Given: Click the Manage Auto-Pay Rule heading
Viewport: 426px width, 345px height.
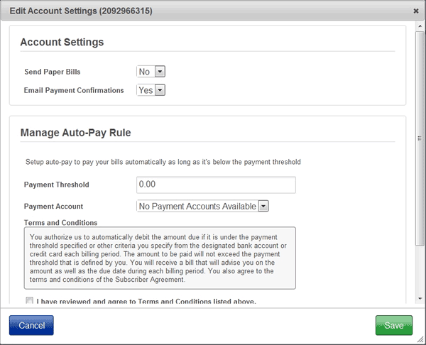Looking at the screenshot, I should pyautogui.click(x=75, y=133).
